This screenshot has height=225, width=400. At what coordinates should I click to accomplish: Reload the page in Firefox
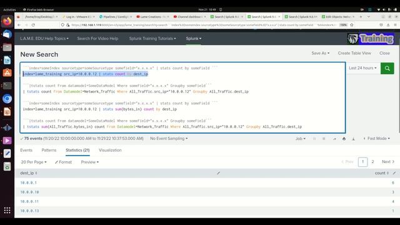click(33, 25)
